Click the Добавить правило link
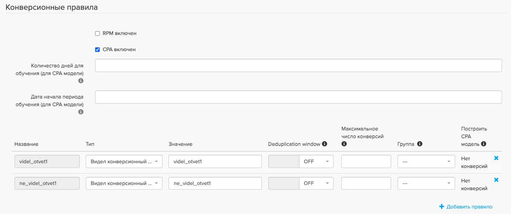The height and width of the screenshot is (214, 511). pyautogui.click(x=466, y=207)
